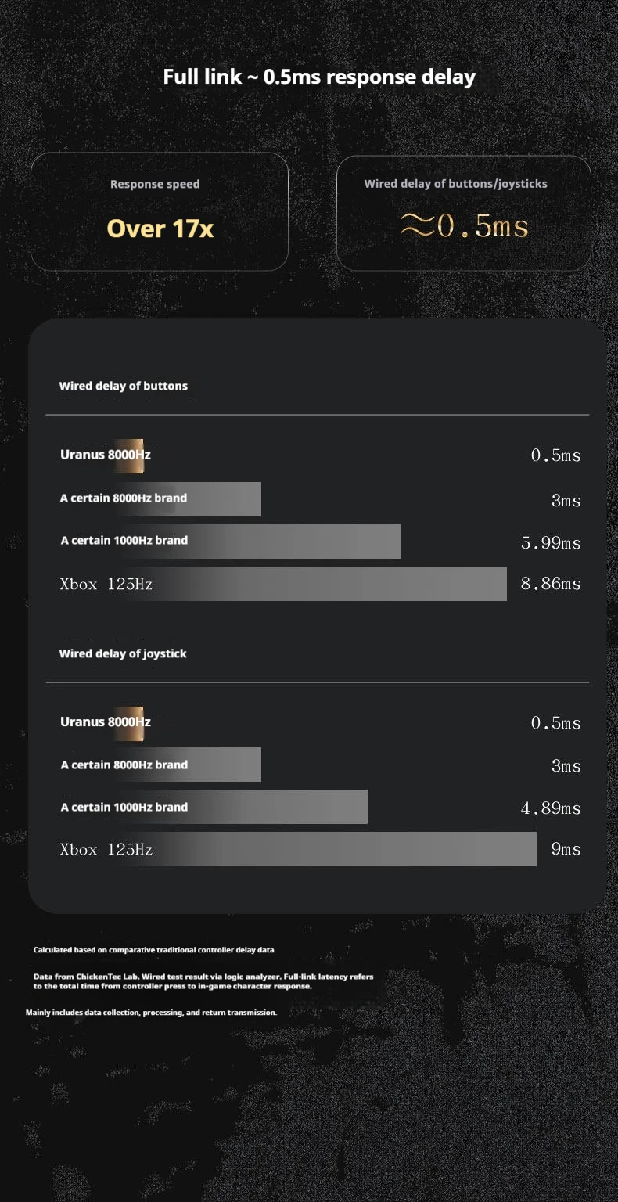Click the 'Full link ~ 0.5ms response delay' heading
The image size is (618, 1202).
319,77
